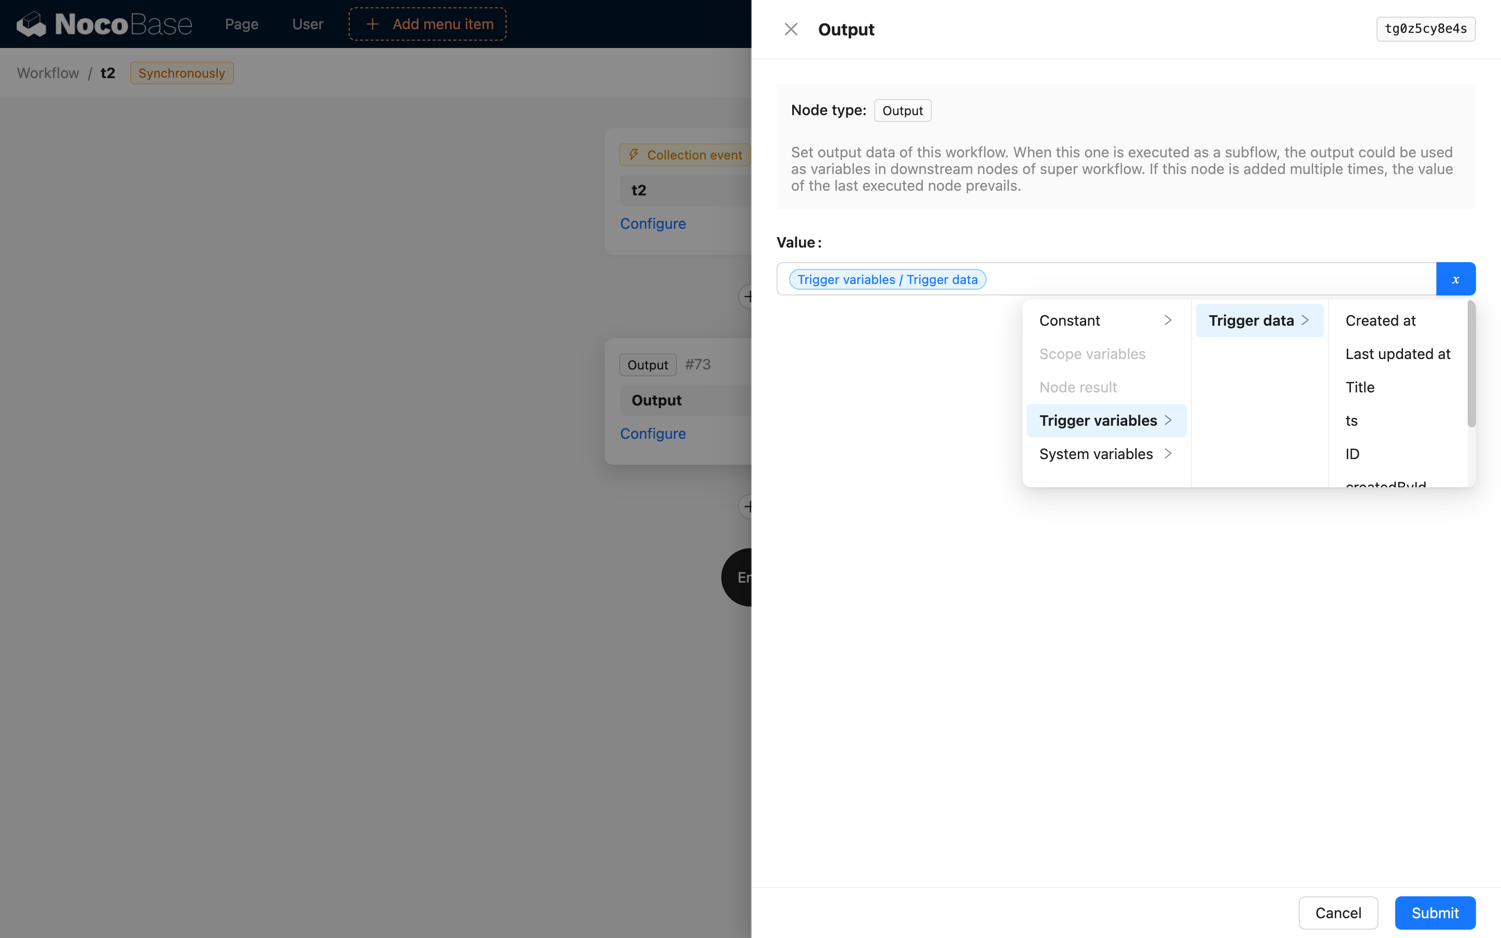The height and width of the screenshot is (938, 1501).
Task: Choose the ts field option
Action: [x=1351, y=421]
